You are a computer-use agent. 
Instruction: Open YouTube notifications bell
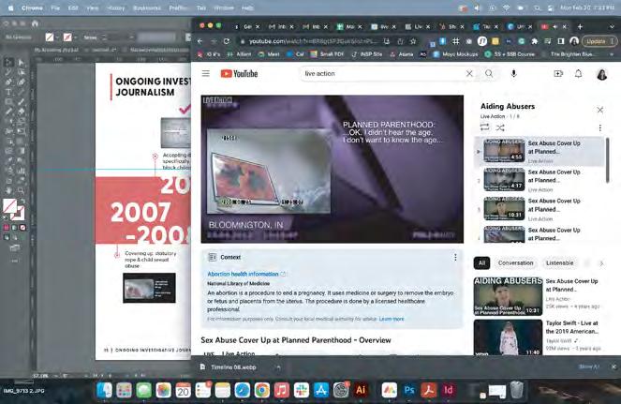click(579, 73)
